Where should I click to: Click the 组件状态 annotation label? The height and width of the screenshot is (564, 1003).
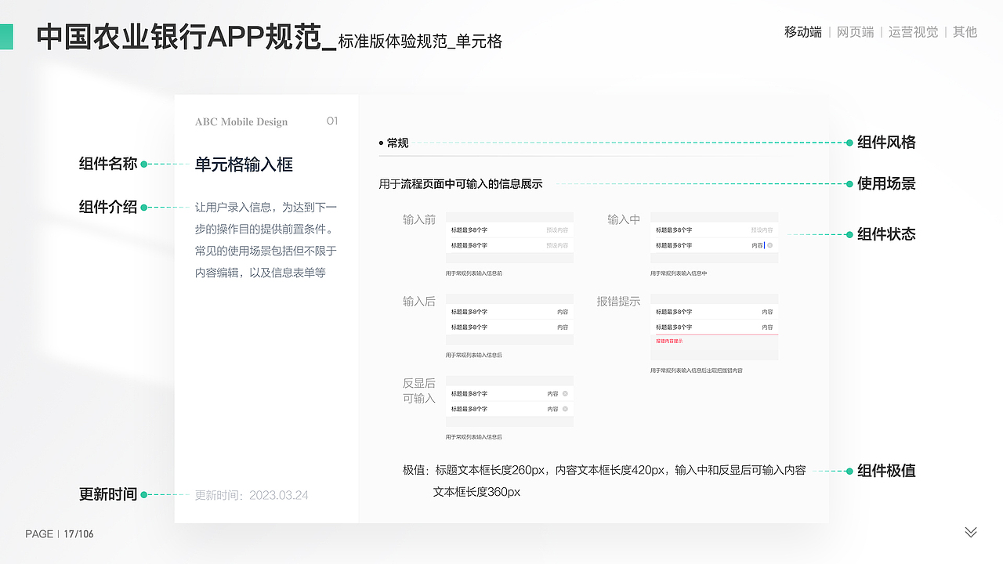pyautogui.click(x=886, y=234)
